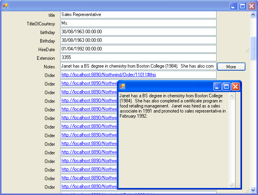258x195 pixels.
Task: Click the main window's title bar icon
Action: [5, 6]
